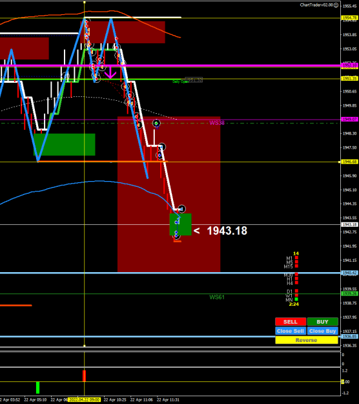Click the highlighted 2022.04.22 09:00 time label

click(84, 399)
